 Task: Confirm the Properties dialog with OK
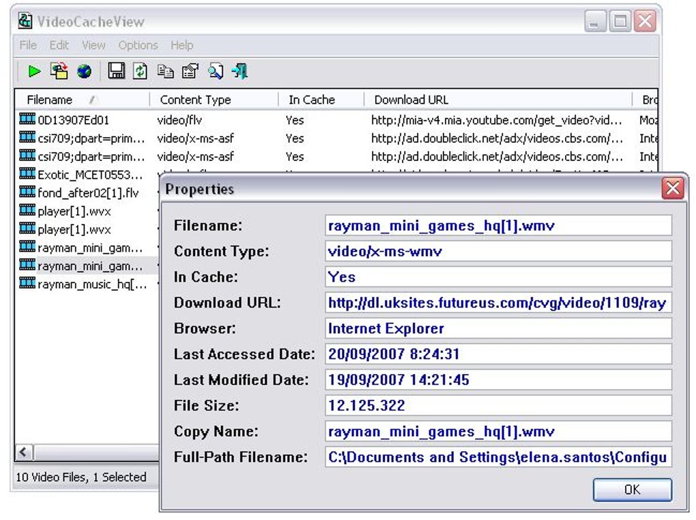pyautogui.click(x=632, y=489)
